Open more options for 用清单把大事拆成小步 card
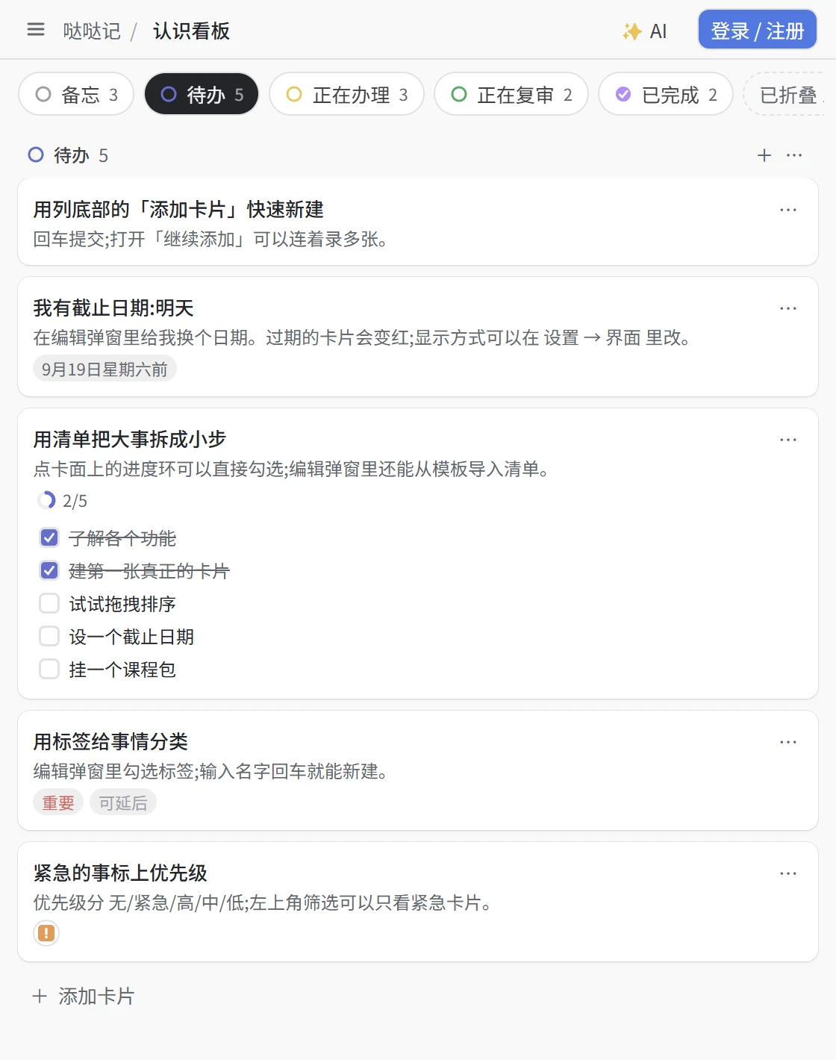The height and width of the screenshot is (1060, 836). point(788,440)
